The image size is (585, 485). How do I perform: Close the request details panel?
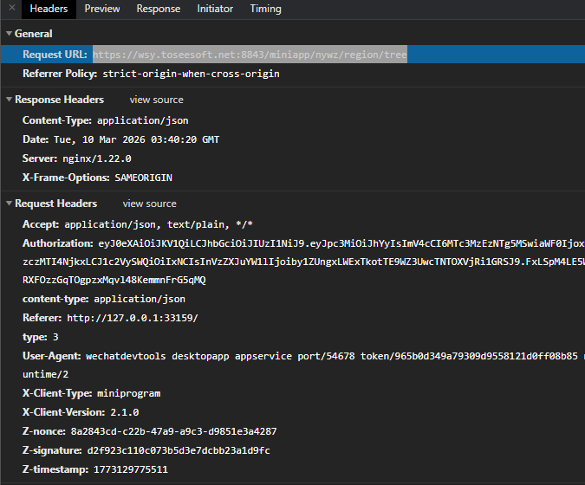pos(12,8)
